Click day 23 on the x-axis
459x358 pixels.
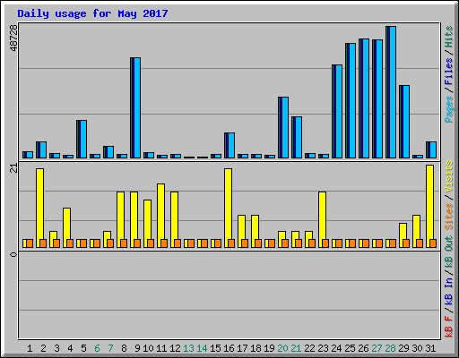(323, 348)
